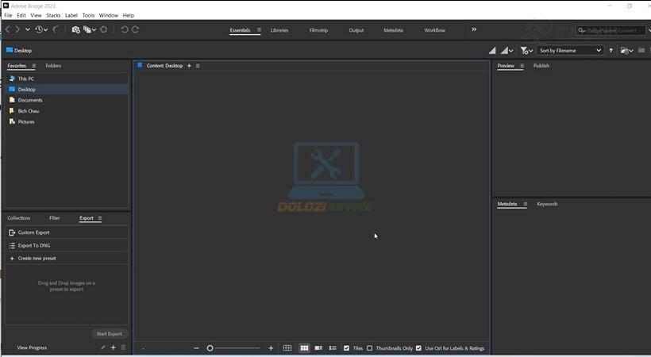
Task: Open the Refine stacked-images dropdown
Action: coord(89,29)
